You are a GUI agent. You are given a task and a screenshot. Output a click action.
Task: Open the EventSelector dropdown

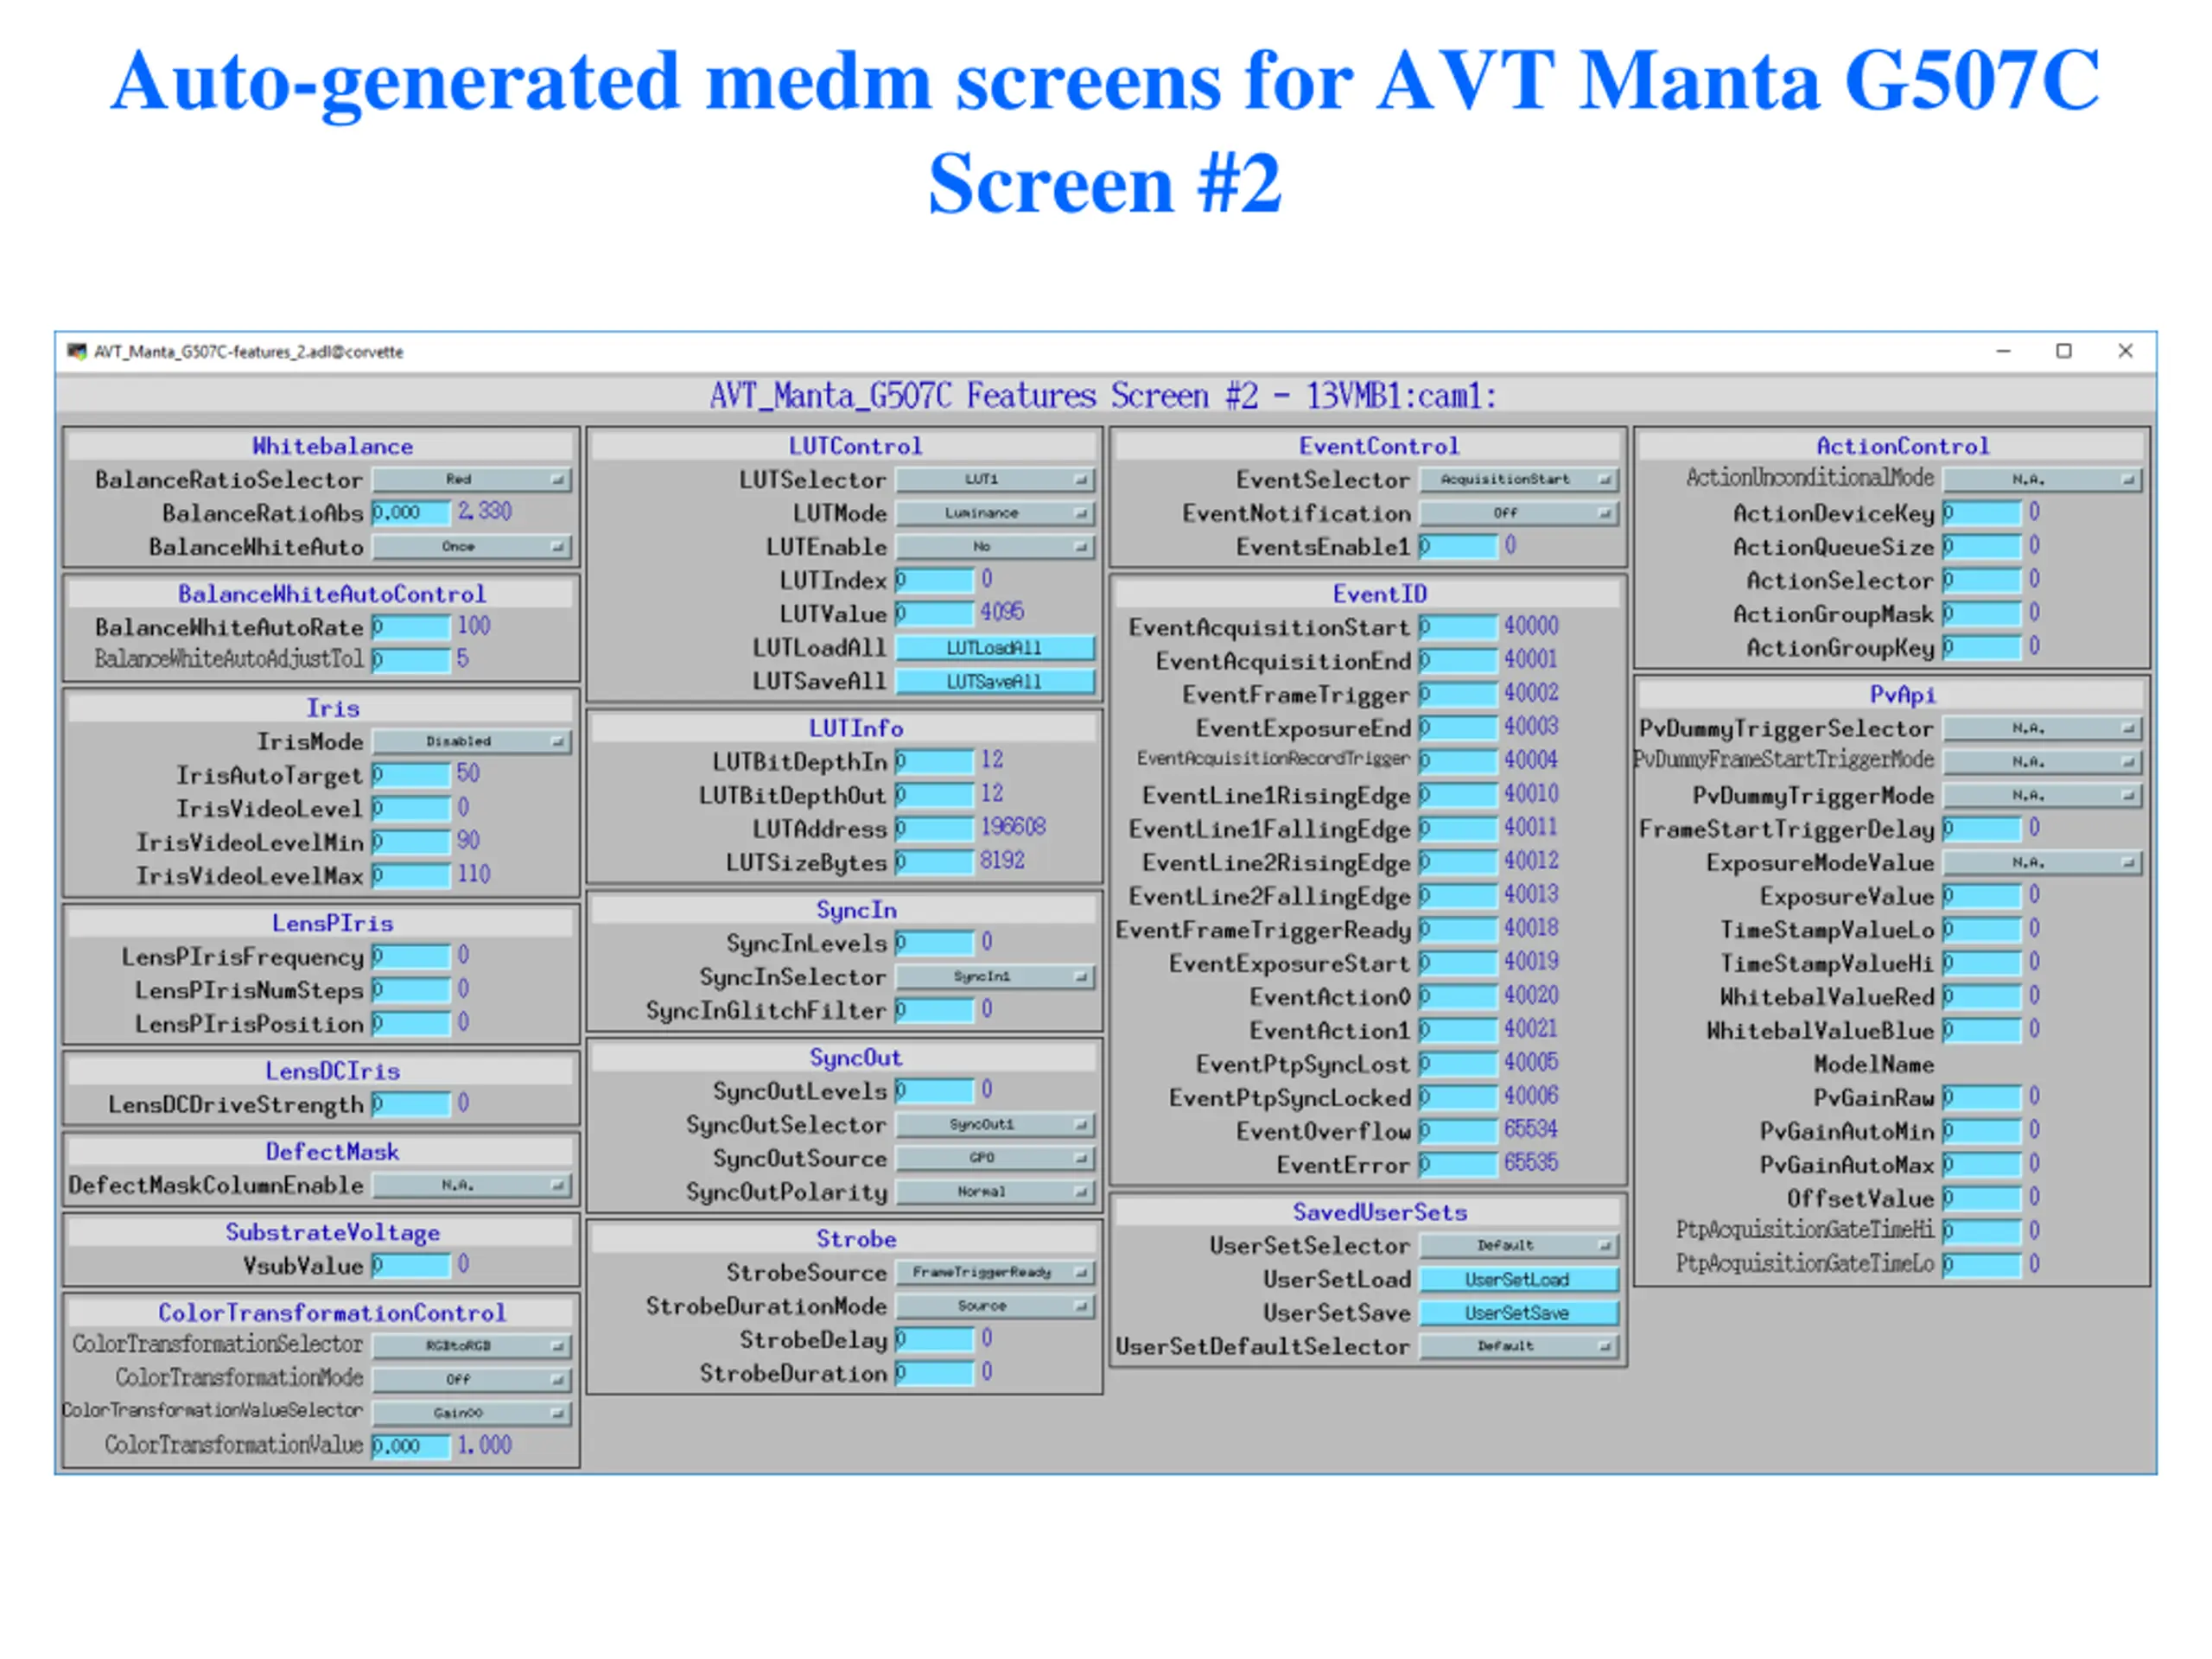(x=1519, y=480)
